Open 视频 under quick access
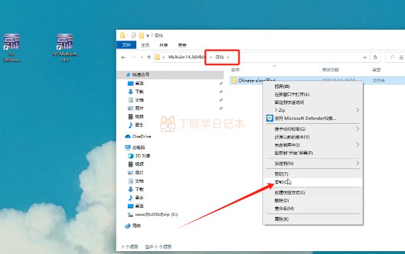The width and height of the screenshot is (405, 254). click(139, 117)
